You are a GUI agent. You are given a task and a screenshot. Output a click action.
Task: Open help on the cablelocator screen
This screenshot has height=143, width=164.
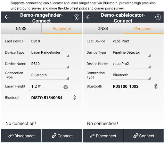[158, 17]
